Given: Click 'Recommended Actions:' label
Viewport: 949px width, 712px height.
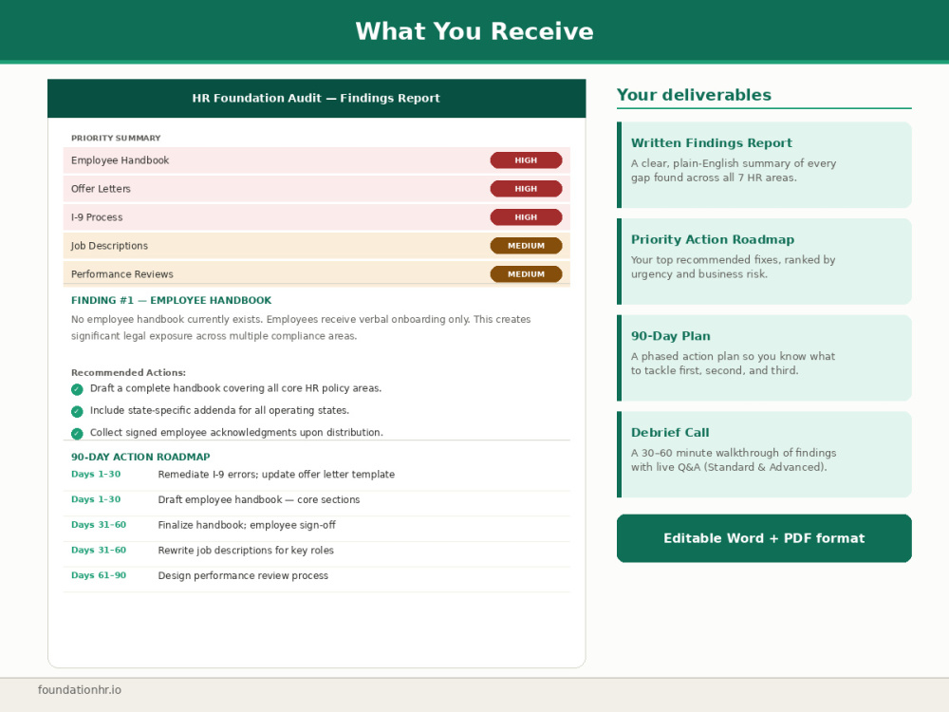Looking at the screenshot, I should [x=128, y=373].
